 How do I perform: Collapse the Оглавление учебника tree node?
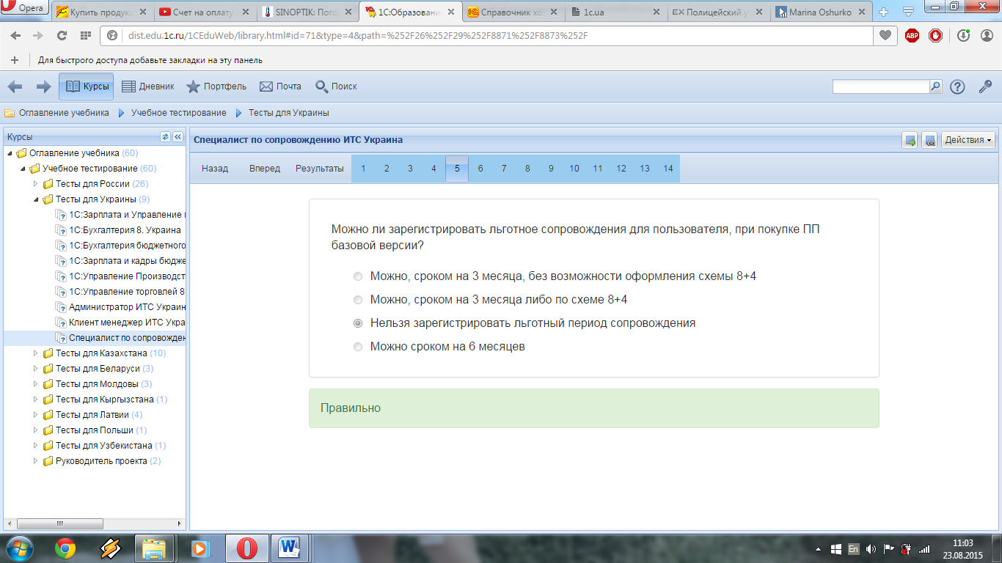tap(10, 153)
